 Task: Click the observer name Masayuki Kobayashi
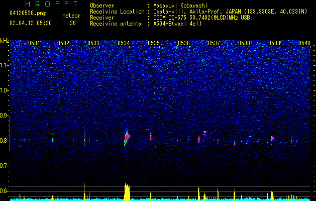coord(180,6)
